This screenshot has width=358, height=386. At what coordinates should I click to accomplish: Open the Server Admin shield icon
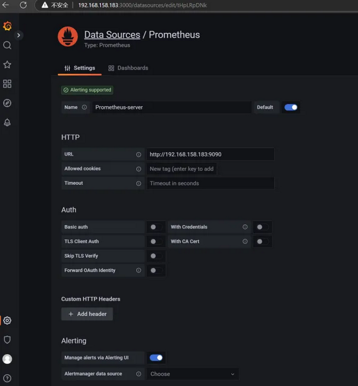(7, 340)
